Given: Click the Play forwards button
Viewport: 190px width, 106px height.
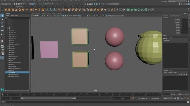Looking at the screenshot, I should (181, 94).
